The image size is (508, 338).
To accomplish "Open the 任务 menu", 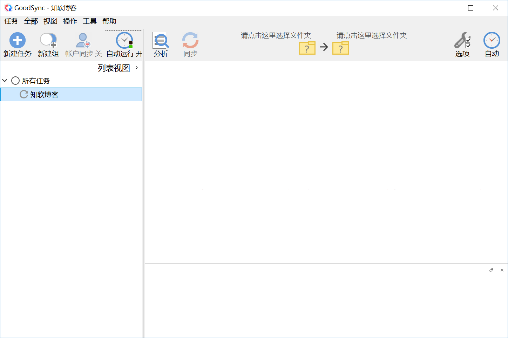I will [x=11, y=21].
